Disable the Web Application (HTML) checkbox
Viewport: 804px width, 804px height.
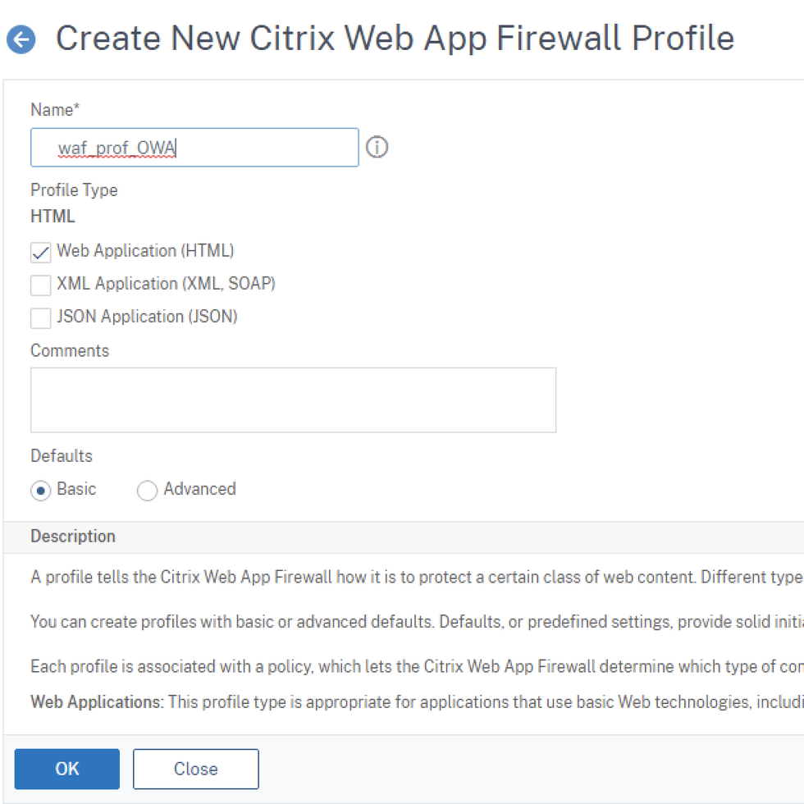[x=40, y=252]
